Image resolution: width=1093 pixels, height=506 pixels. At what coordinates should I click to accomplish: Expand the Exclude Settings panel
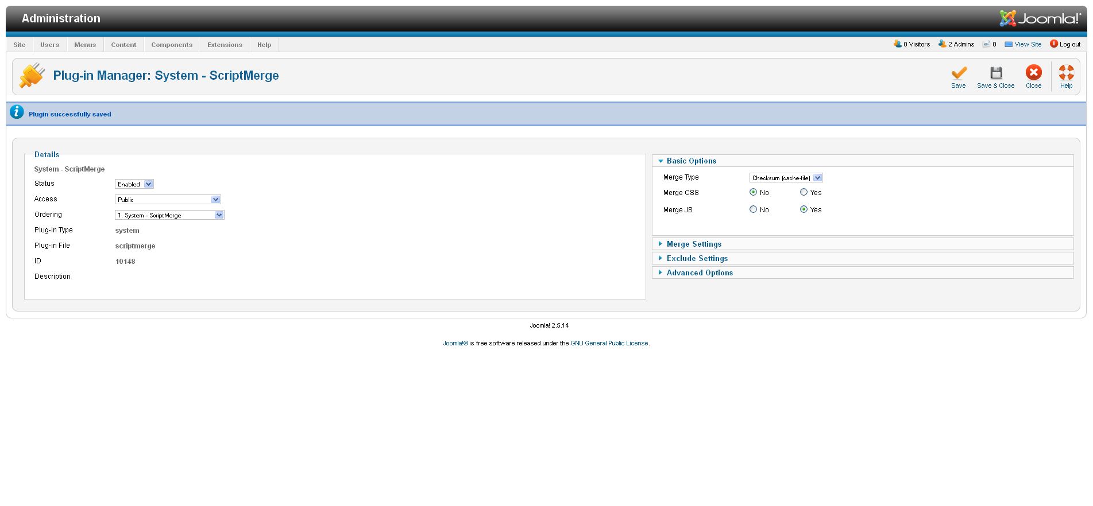tap(697, 258)
